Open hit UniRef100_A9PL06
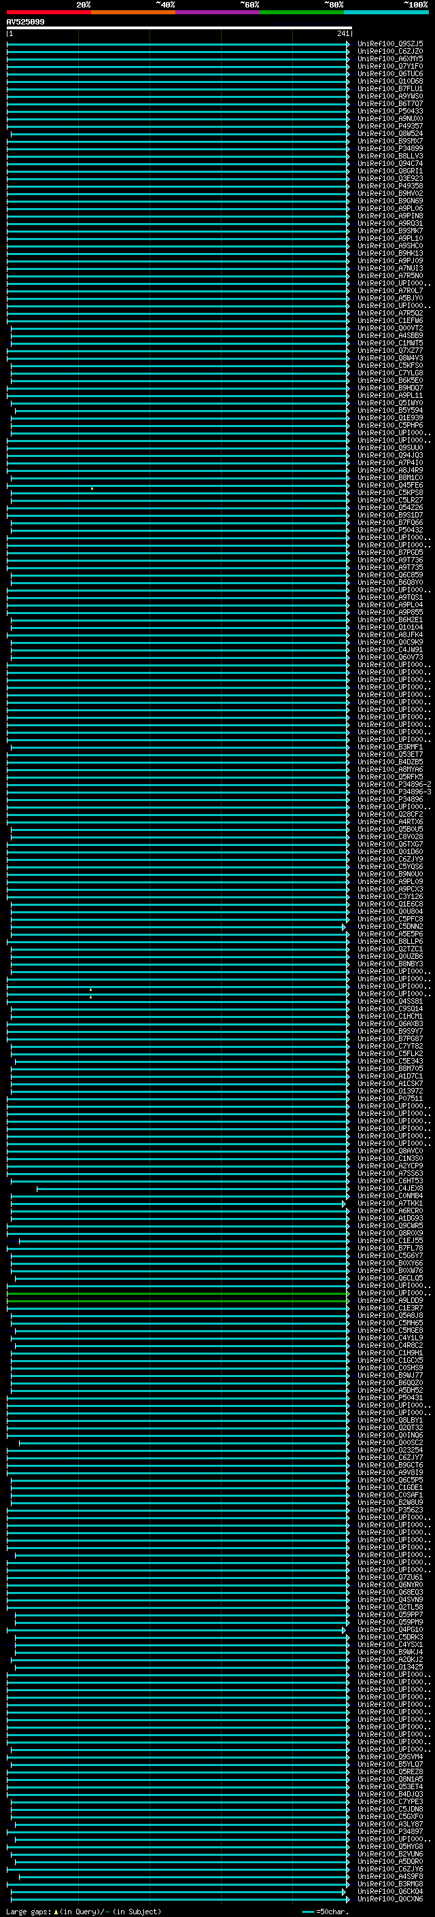The height and width of the screenshot is (1917, 435). click(x=390, y=208)
